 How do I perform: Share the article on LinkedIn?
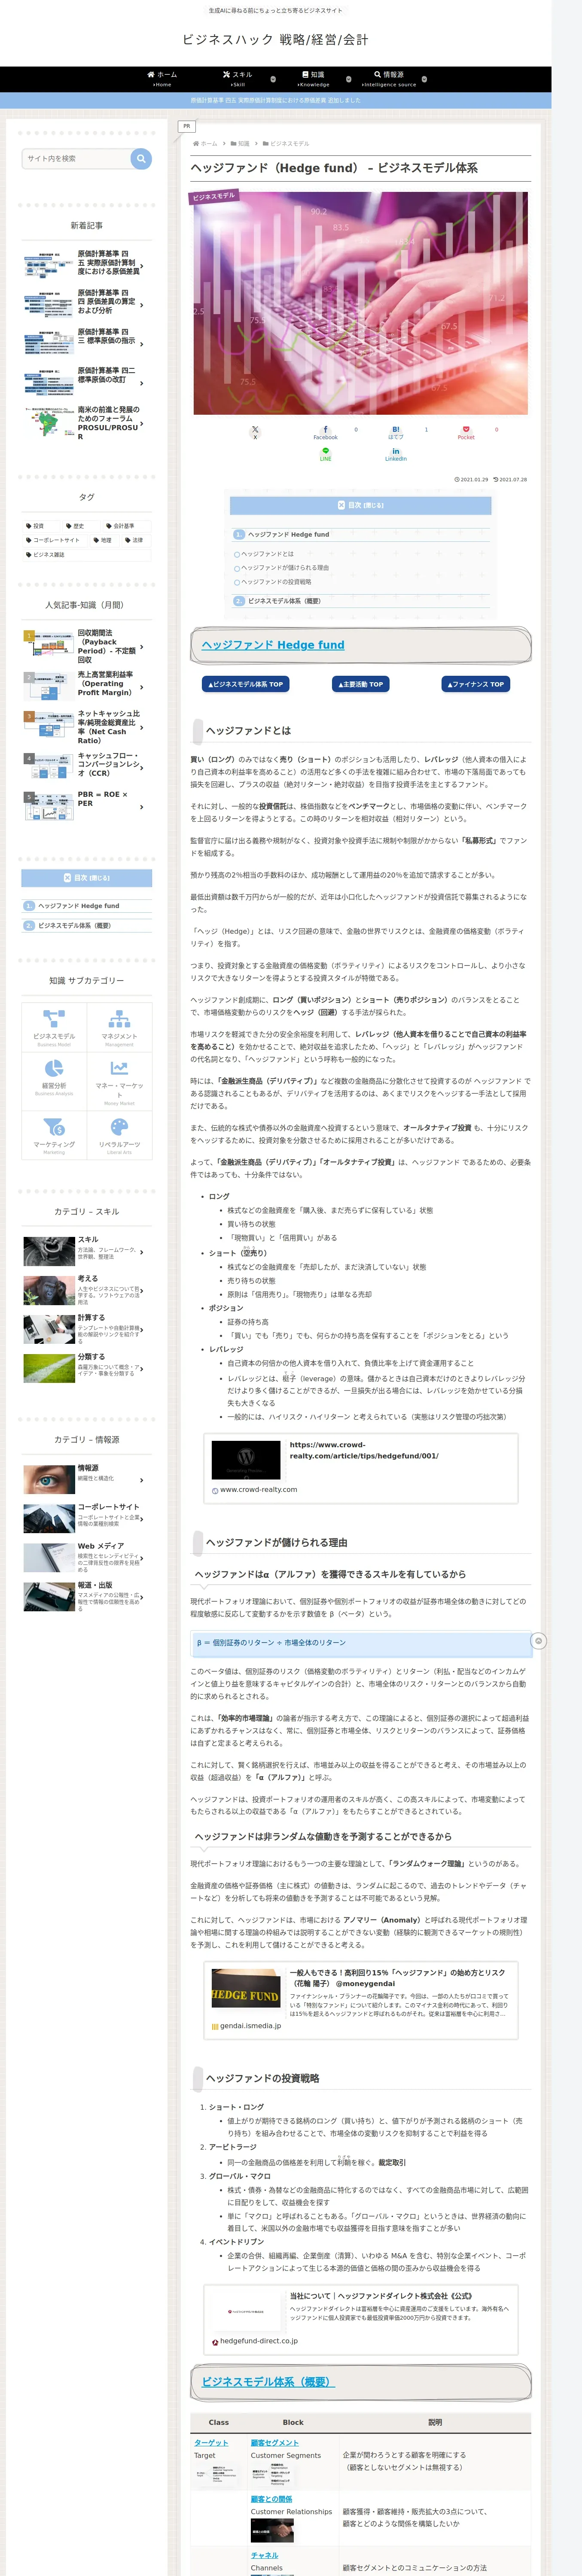tap(395, 454)
